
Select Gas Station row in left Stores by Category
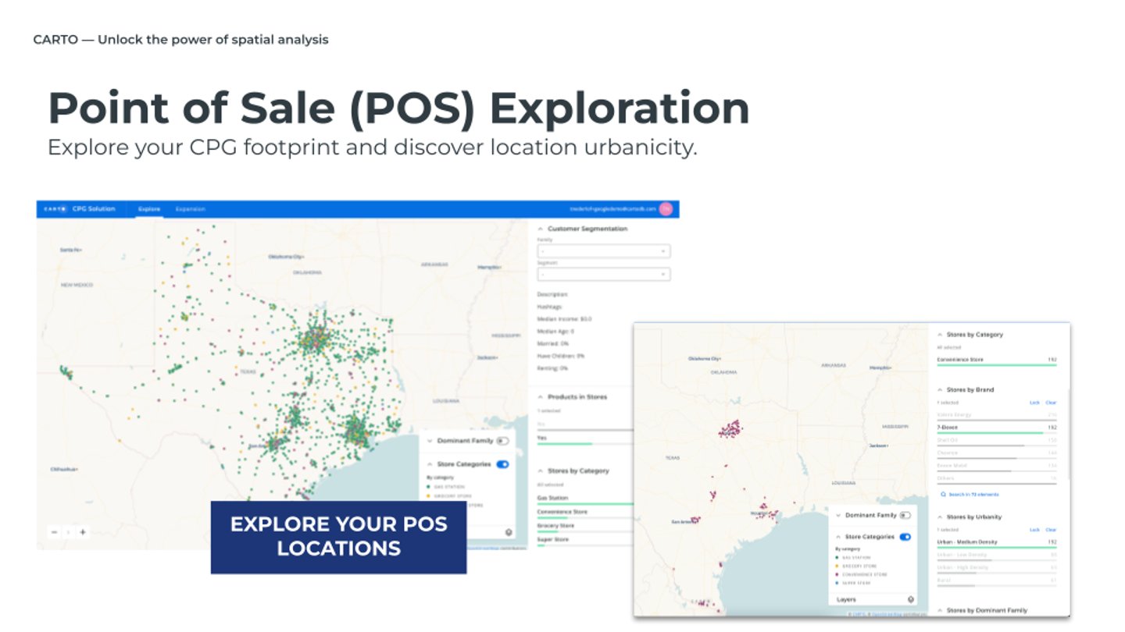pyautogui.click(x=585, y=499)
